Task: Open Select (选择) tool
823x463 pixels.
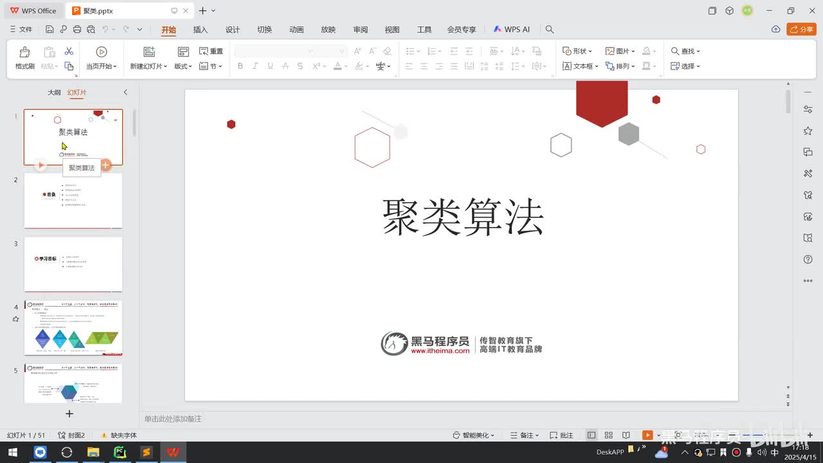Action: (685, 66)
